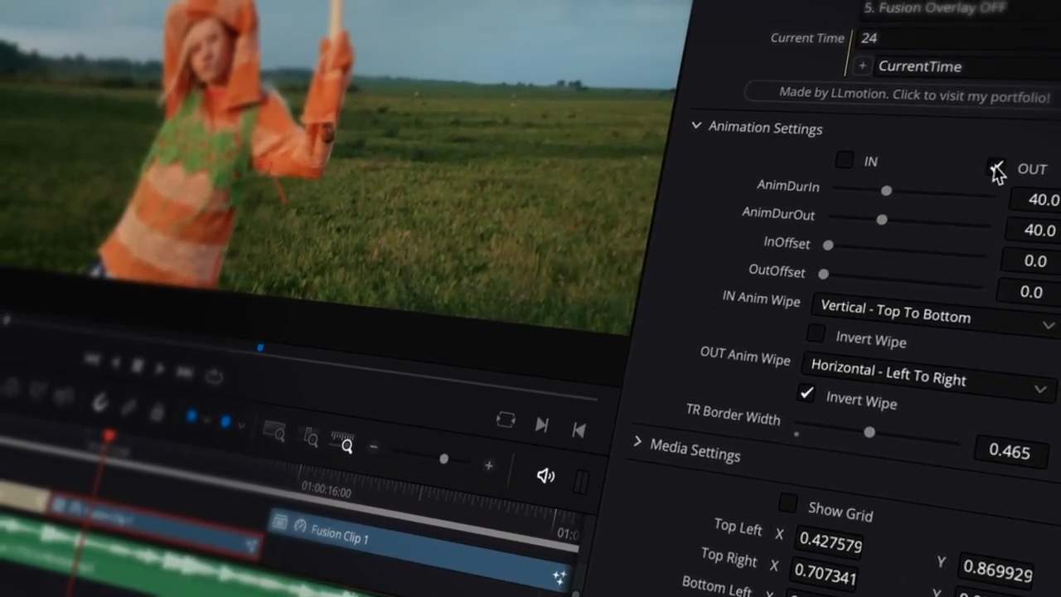Click Top Left X field 0.427579
The width and height of the screenshot is (1061, 597).
831,541
